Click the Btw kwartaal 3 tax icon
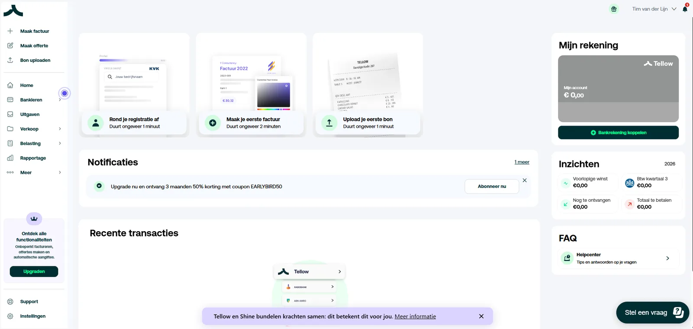693x329 pixels. 630,183
